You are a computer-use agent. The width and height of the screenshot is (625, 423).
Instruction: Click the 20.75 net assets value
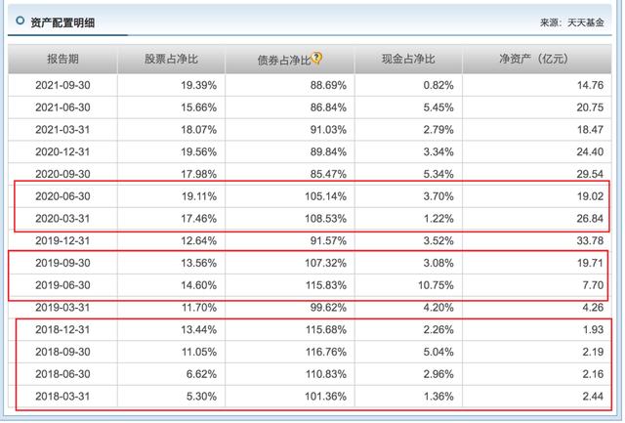(x=590, y=107)
